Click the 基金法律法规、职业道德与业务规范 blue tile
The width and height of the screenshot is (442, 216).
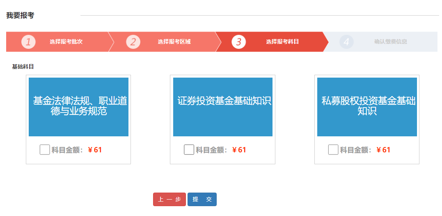78,107
